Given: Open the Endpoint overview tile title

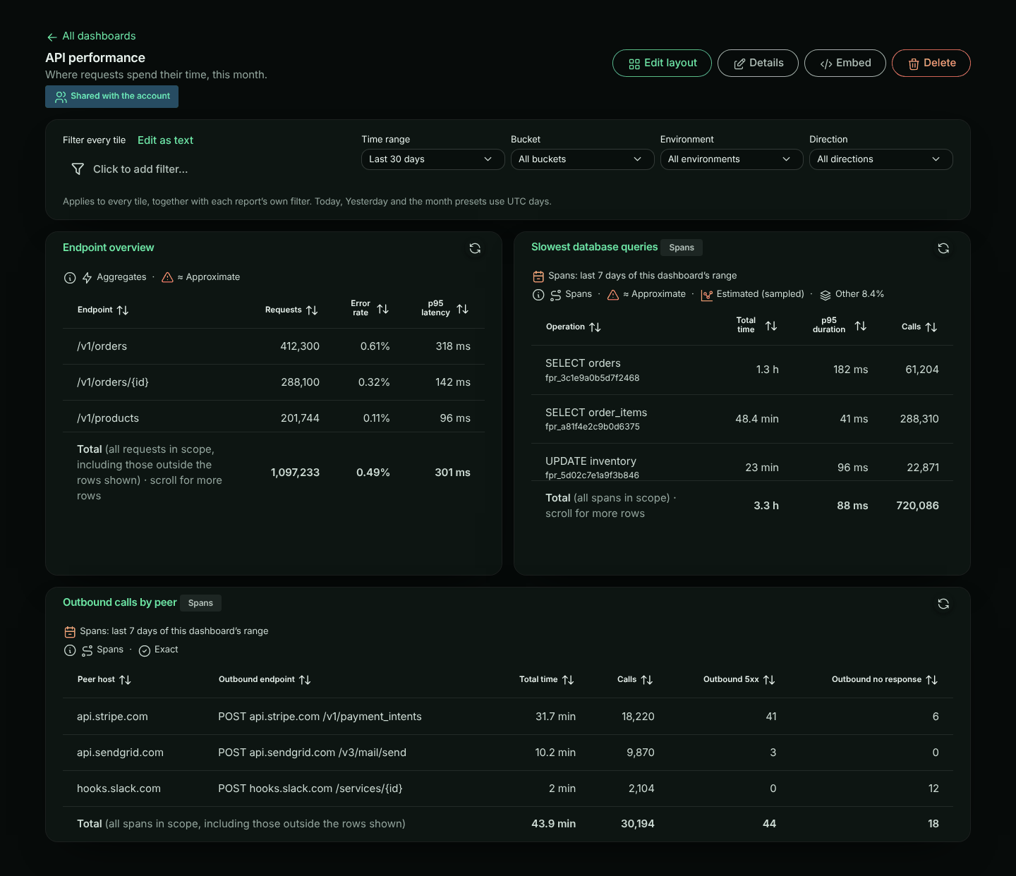Looking at the screenshot, I should point(108,248).
